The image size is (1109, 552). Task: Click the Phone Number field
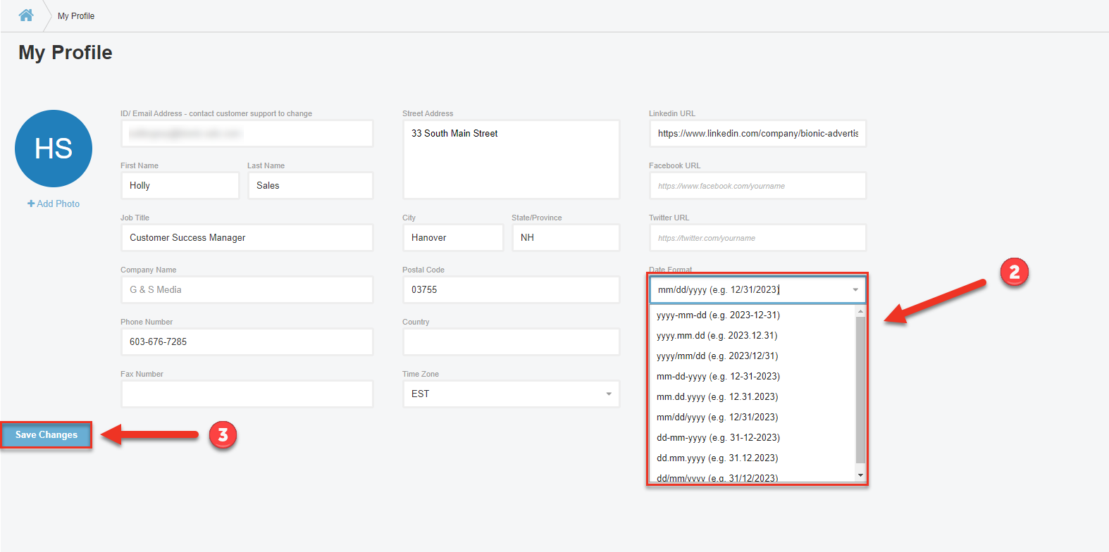[247, 342]
